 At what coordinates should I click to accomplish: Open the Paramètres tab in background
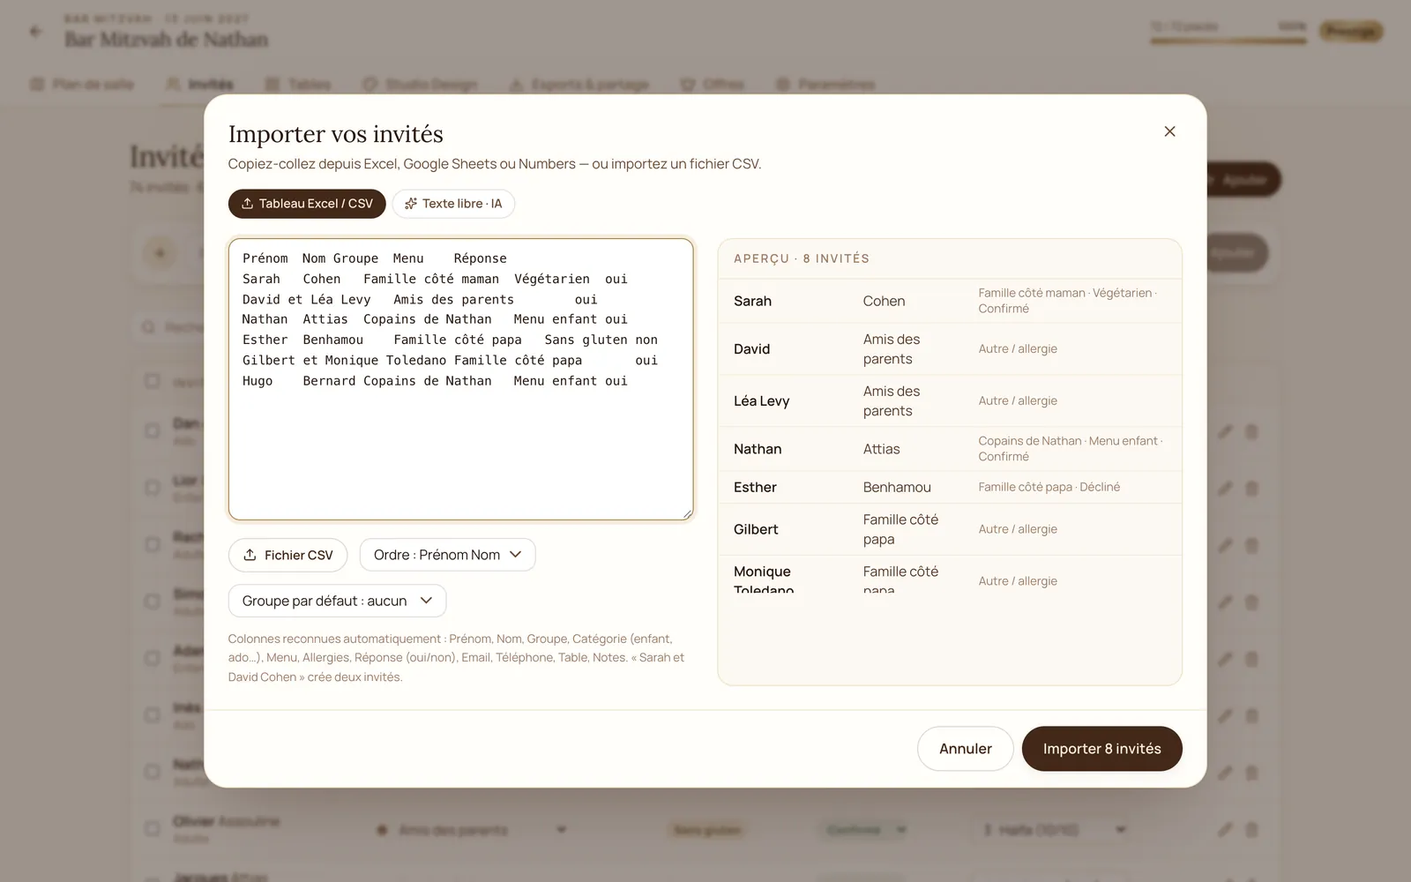(x=825, y=85)
